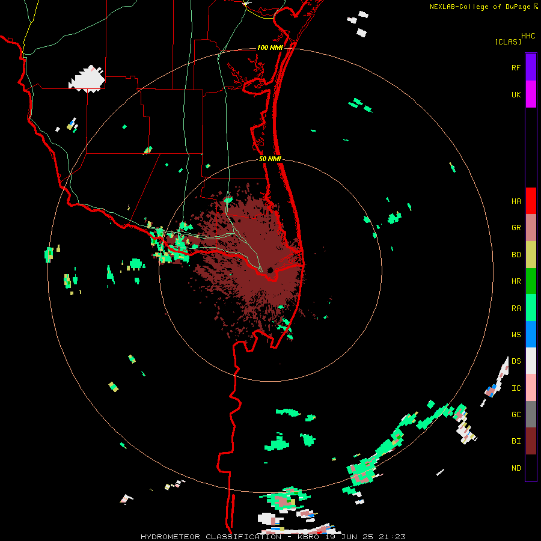Click the radar site black dot
Viewport: 541px width, 541px height.
pyautogui.click(x=270, y=270)
